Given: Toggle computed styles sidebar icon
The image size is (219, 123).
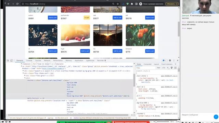Looking at the screenshot, I should pyautogui.click(x=175, y=68).
